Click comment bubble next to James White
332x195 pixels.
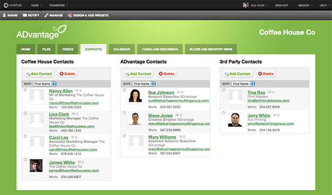[x=79, y=162]
